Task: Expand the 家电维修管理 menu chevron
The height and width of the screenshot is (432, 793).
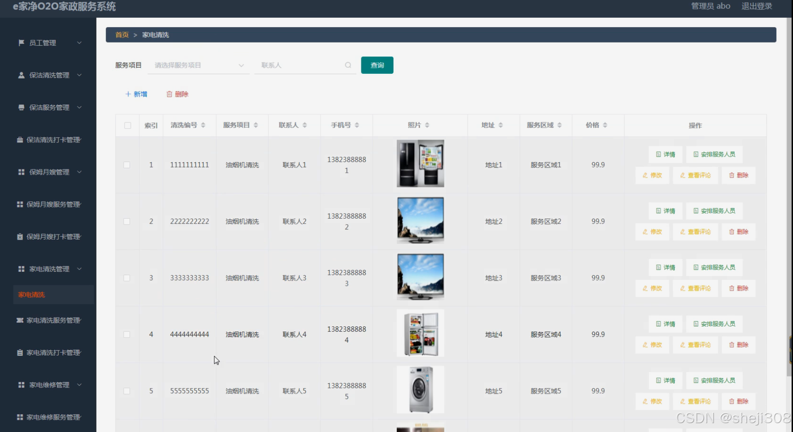Action: tap(79, 384)
